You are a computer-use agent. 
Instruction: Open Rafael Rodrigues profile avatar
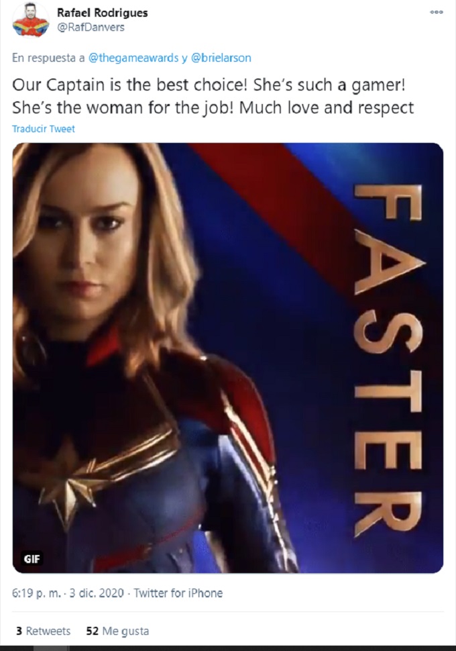click(x=30, y=20)
